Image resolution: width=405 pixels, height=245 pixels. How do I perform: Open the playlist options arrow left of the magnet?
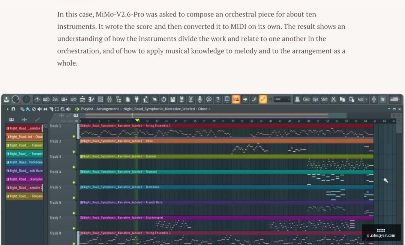pyautogui.click(x=8, y=109)
